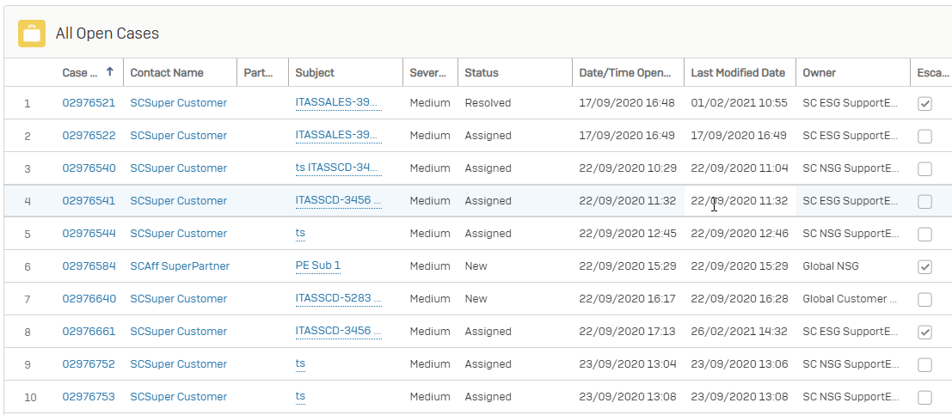Open SCSuper Customer contact in row 3

[x=178, y=168]
